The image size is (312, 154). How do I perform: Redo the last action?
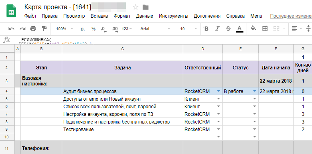coord(22,29)
